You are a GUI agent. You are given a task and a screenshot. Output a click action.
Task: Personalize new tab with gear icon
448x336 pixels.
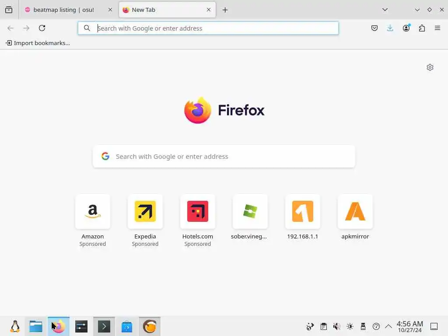430,67
